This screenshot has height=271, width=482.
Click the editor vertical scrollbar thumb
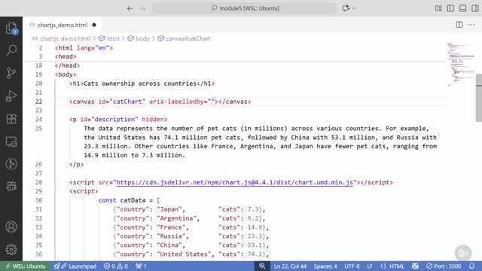479,98
